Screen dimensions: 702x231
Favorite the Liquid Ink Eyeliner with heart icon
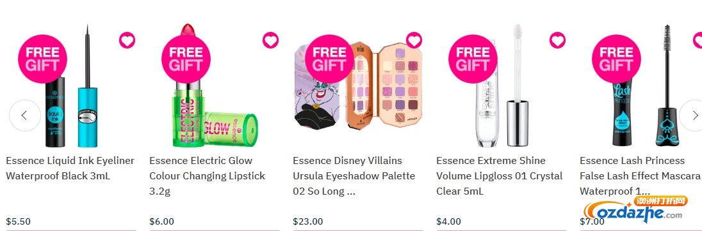[x=127, y=41]
